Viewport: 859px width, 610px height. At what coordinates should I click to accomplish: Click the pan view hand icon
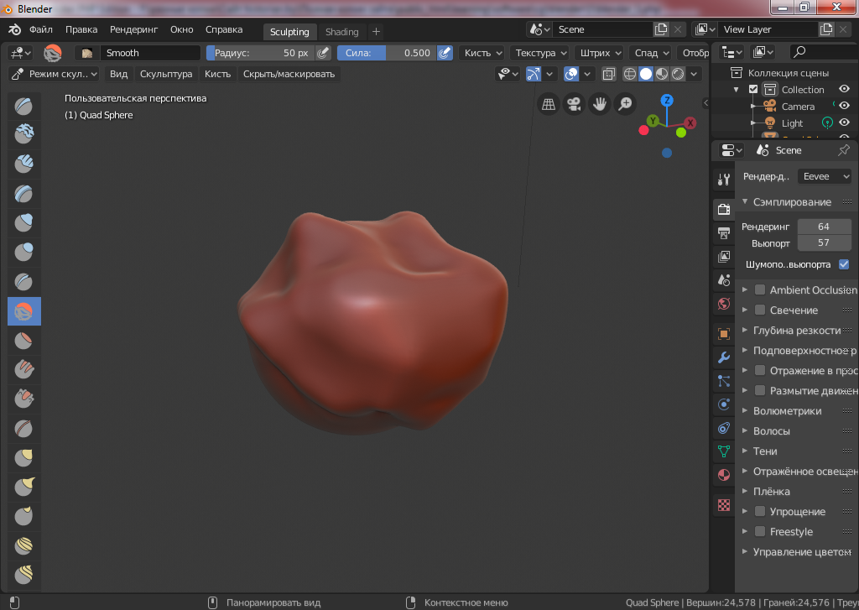point(600,104)
